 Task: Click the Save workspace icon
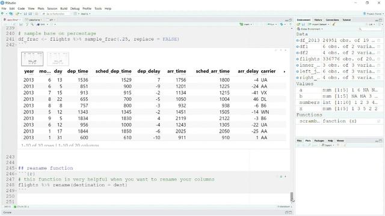point(303,25)
